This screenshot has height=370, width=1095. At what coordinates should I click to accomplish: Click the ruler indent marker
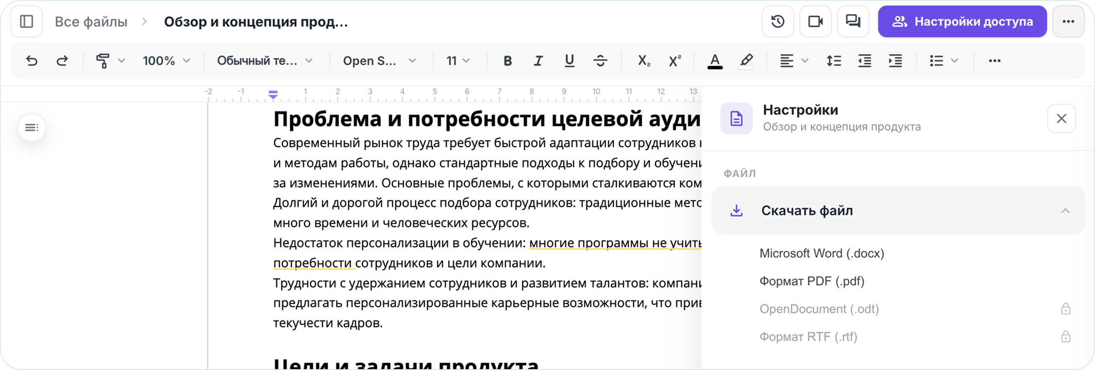coord(273,95)
